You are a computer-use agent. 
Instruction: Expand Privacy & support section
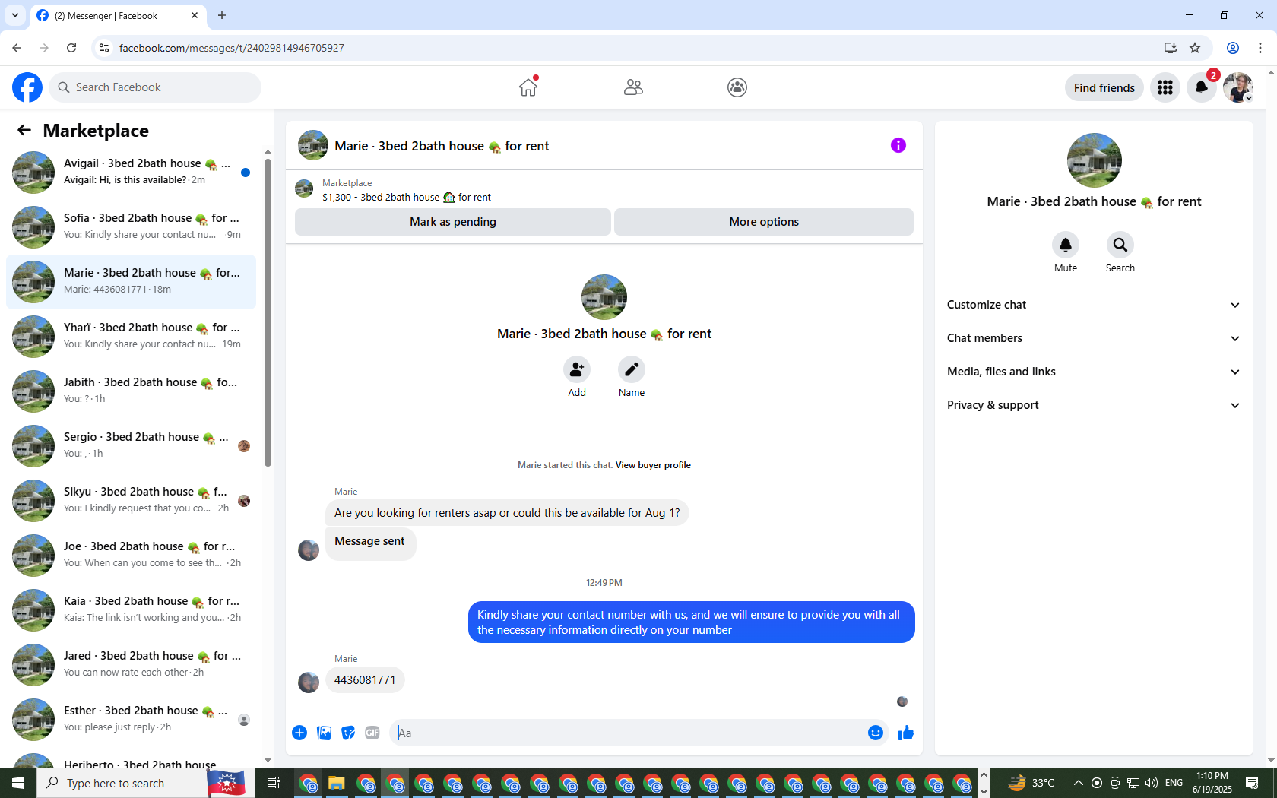[x=1094, y=405]
